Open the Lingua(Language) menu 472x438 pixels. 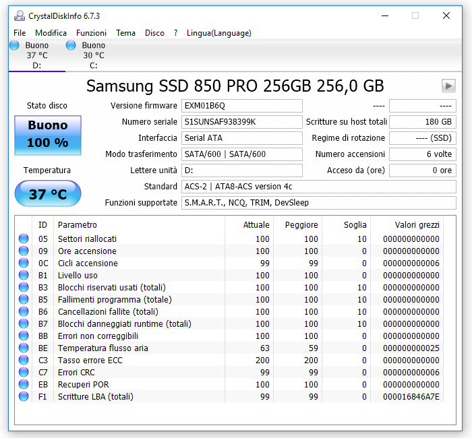[219, 33]
